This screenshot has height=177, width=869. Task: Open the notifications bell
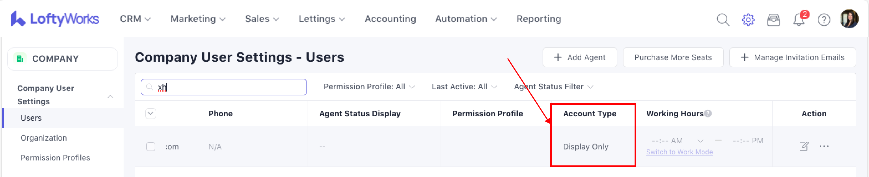coord(799,20)
